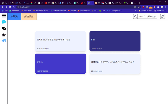Open the その他のブックマーク folder
The width and height of the screenshot is (168, 104).
(x=145, y=10)
